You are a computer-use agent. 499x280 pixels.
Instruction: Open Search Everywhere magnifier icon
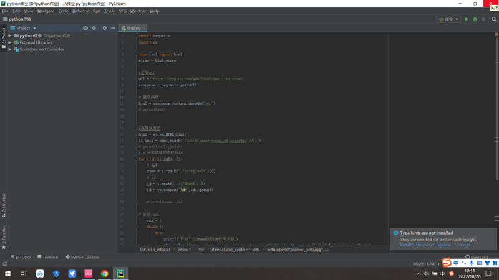(494, 19)
